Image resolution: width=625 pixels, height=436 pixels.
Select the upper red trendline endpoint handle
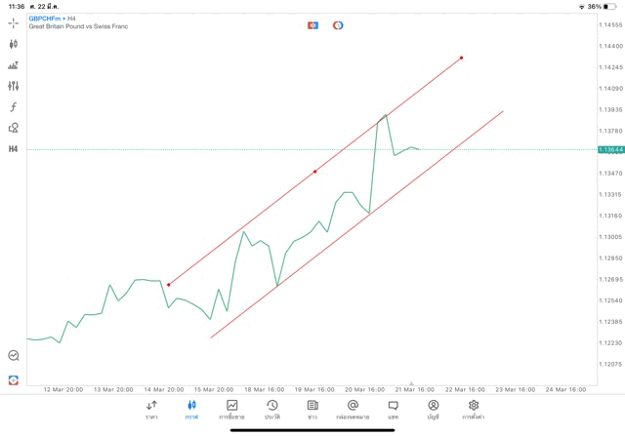pos(461,58)
